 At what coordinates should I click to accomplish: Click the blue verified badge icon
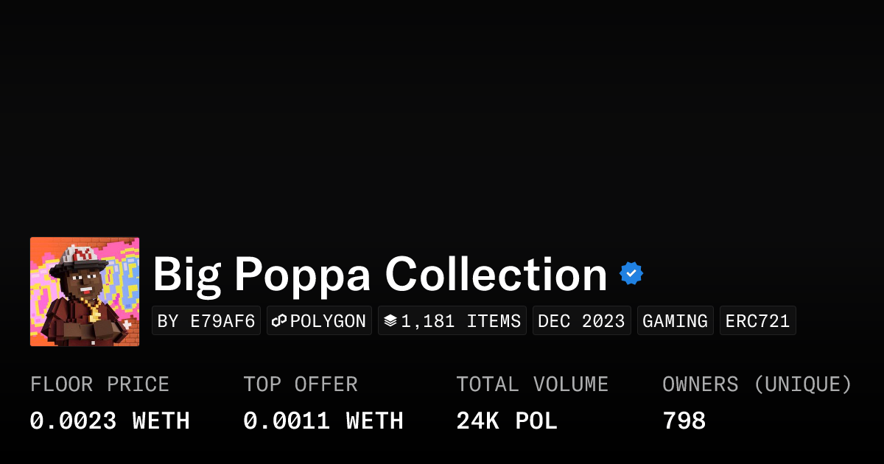point(631,273)
